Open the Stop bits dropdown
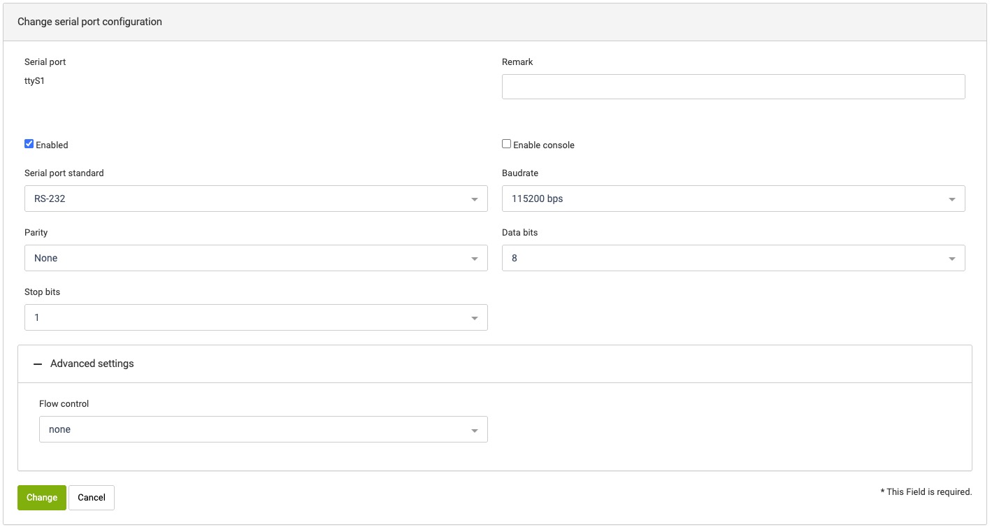992x532 pixels. [x=255, y=317]
